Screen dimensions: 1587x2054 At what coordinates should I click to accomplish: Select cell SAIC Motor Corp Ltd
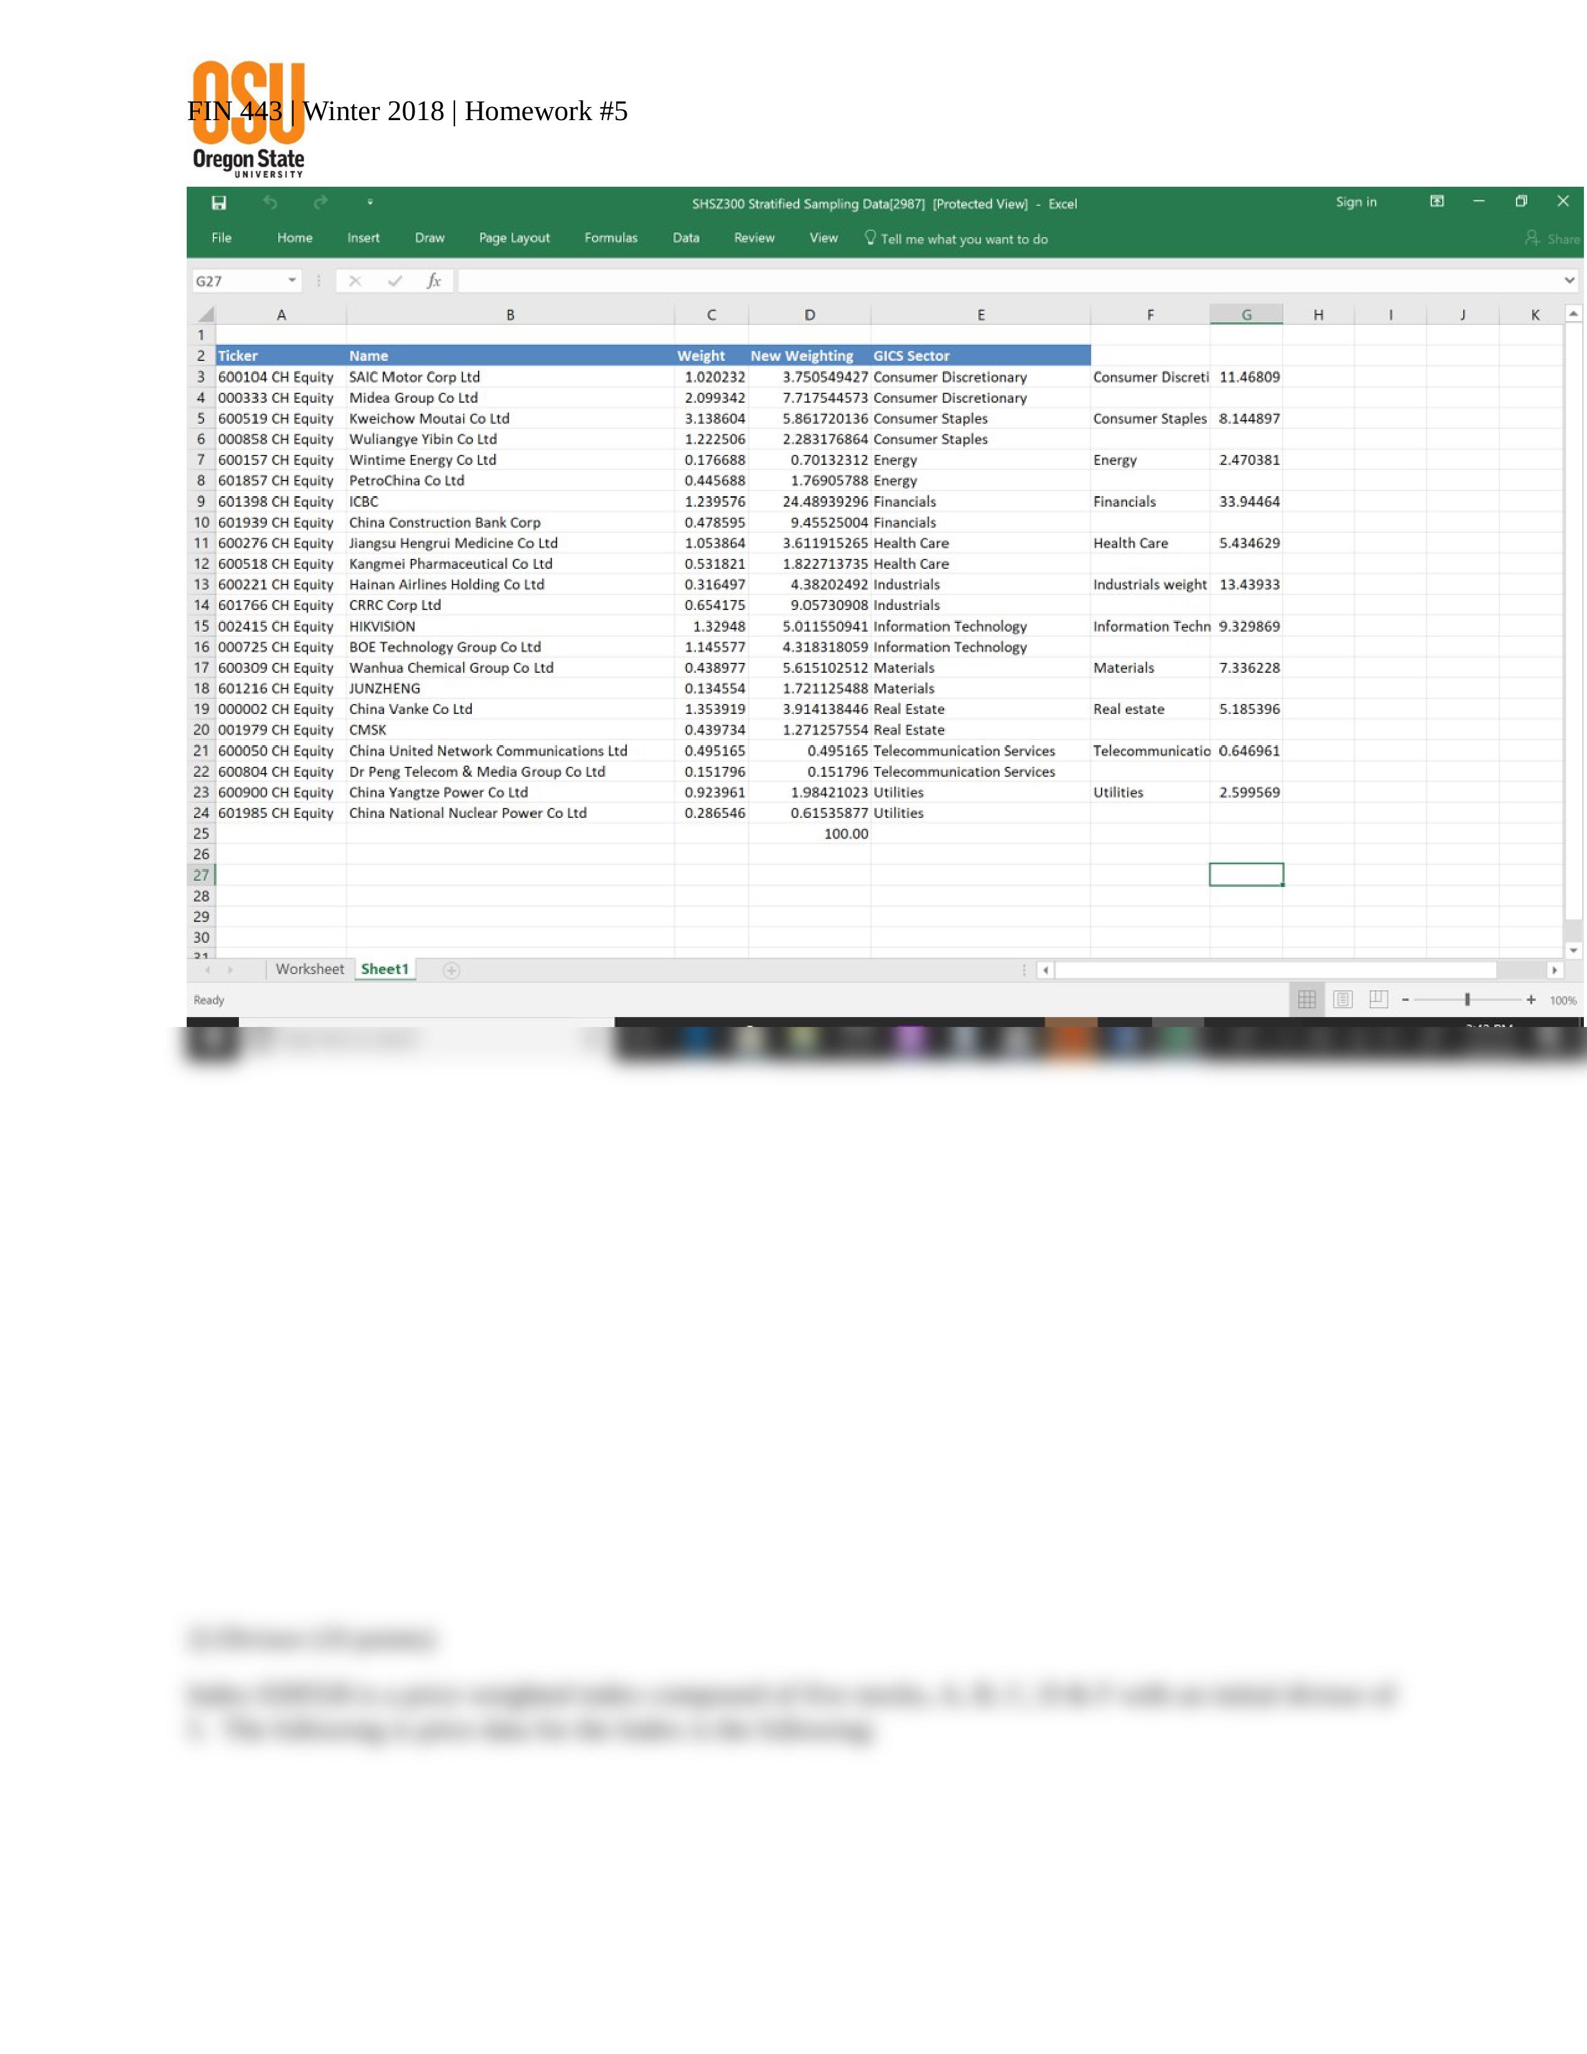pyautogui.click(x=510, y=377)
